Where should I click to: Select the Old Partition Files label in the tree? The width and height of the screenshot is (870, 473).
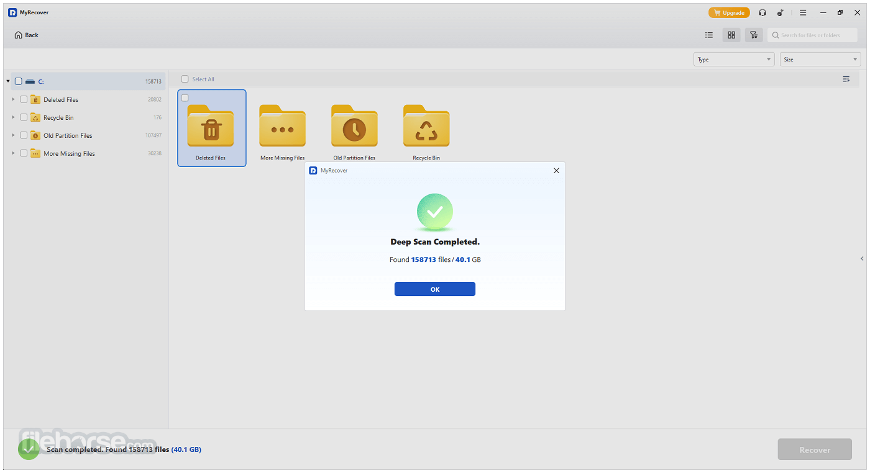[x=68, y=136]
